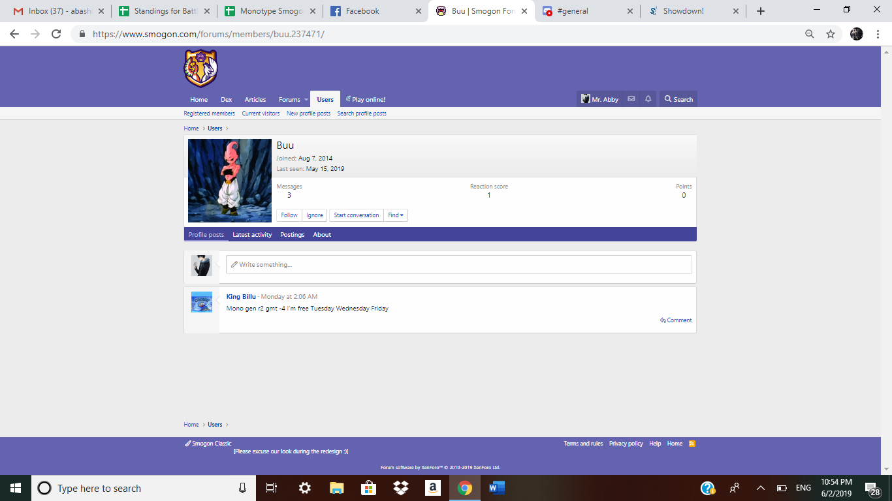
Task: Open Microsoft Store from the taskbar
Action: tap(368, 488)
